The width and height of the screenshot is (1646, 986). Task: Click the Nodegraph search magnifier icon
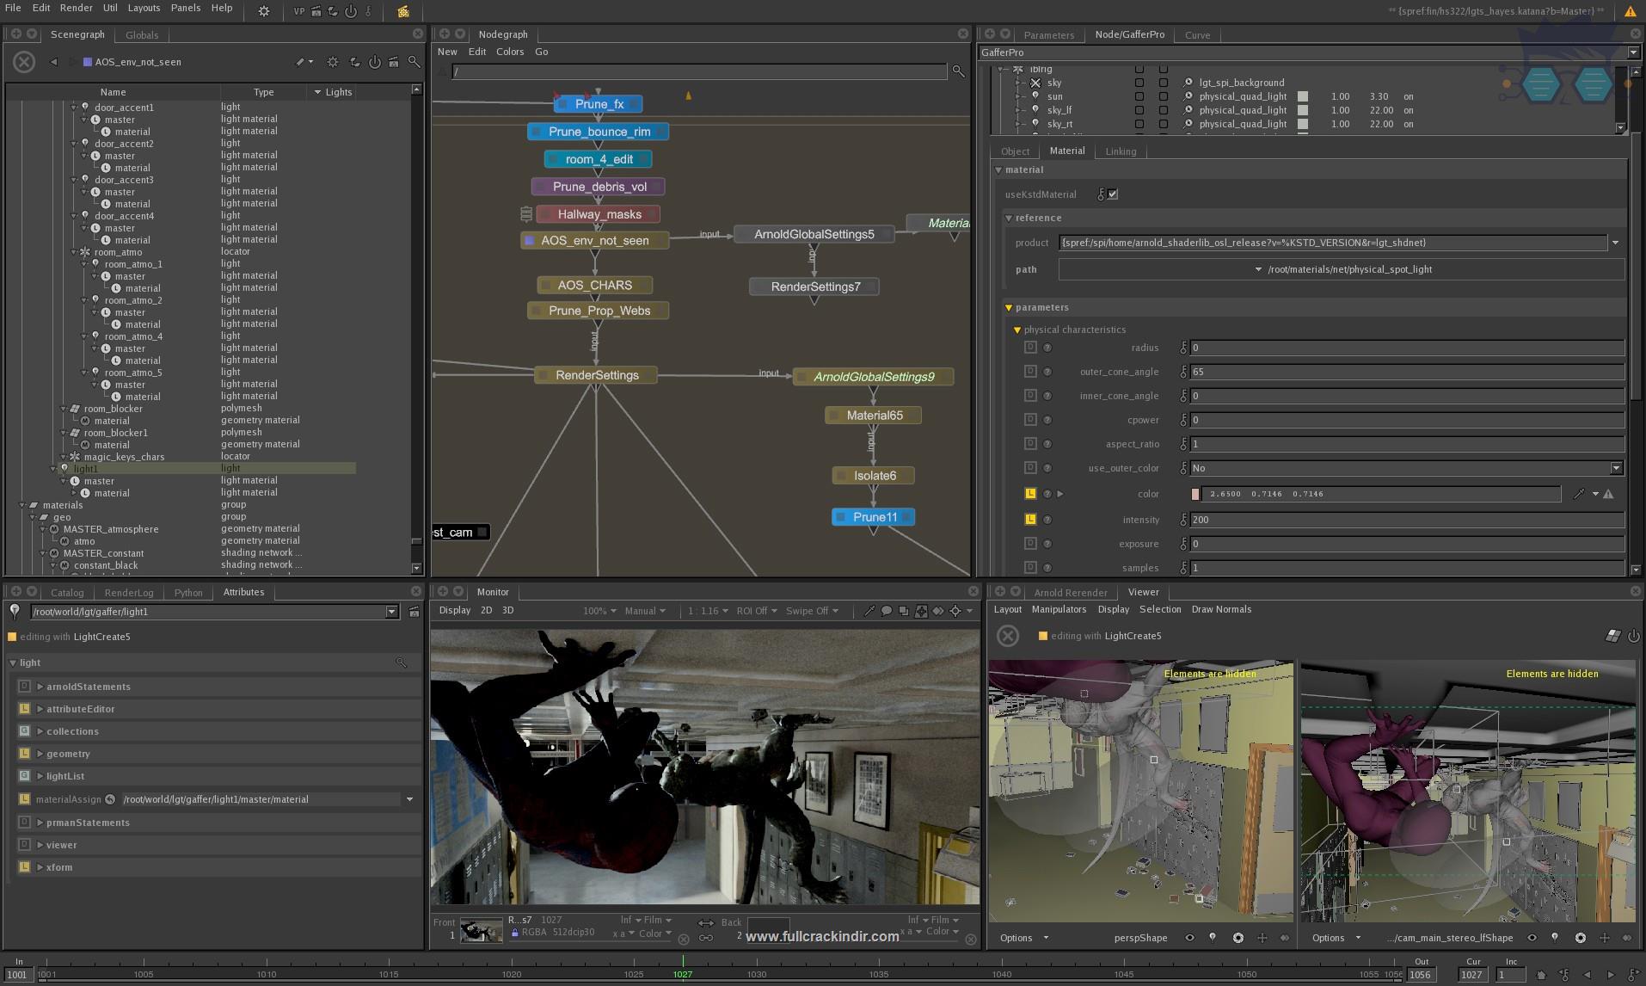click(x=958, y=71)
